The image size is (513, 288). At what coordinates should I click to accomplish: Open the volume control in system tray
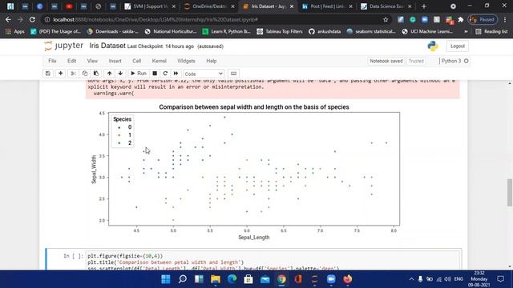[x=447, y=279]
